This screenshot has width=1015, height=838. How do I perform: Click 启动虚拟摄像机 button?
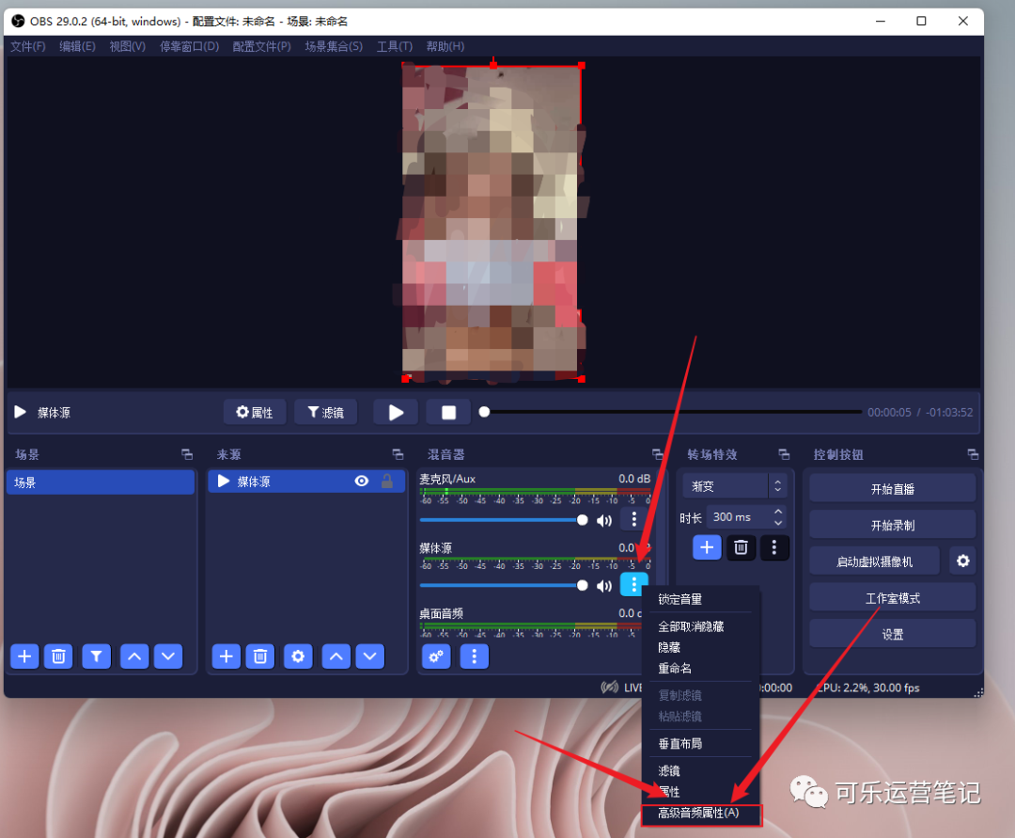(875, 561)
